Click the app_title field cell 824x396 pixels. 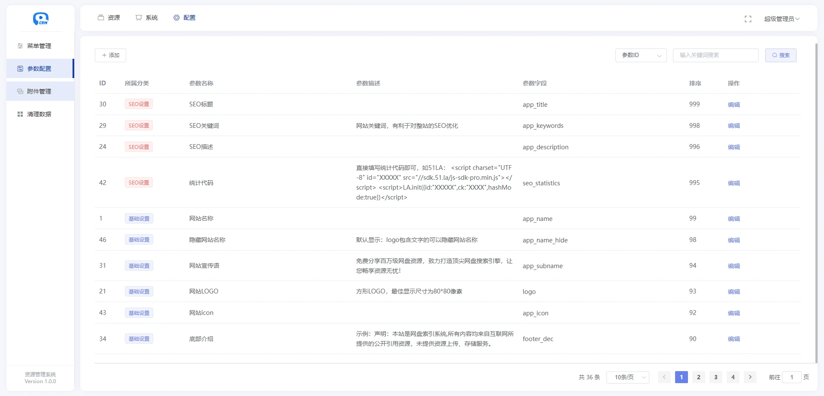pyautogui.click(x=535, y=104)
